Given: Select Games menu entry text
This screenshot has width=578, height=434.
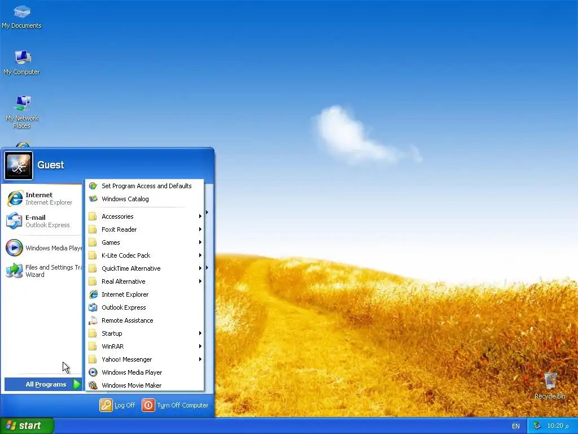Looking at the screenshot, I should 111,242.
